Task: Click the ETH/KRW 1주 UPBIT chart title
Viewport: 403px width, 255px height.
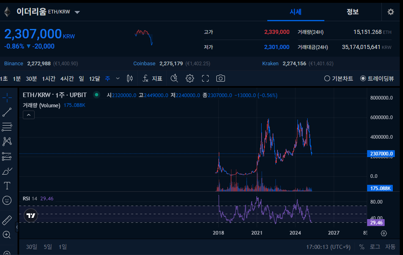Action: pos(55,95)
